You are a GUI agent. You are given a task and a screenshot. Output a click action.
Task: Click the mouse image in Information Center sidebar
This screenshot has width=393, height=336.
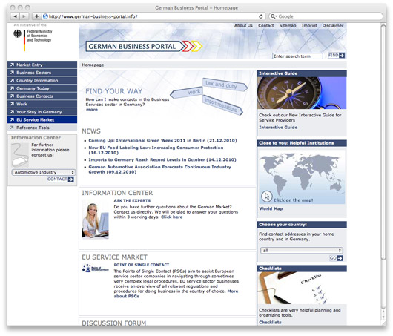[20, 155]
